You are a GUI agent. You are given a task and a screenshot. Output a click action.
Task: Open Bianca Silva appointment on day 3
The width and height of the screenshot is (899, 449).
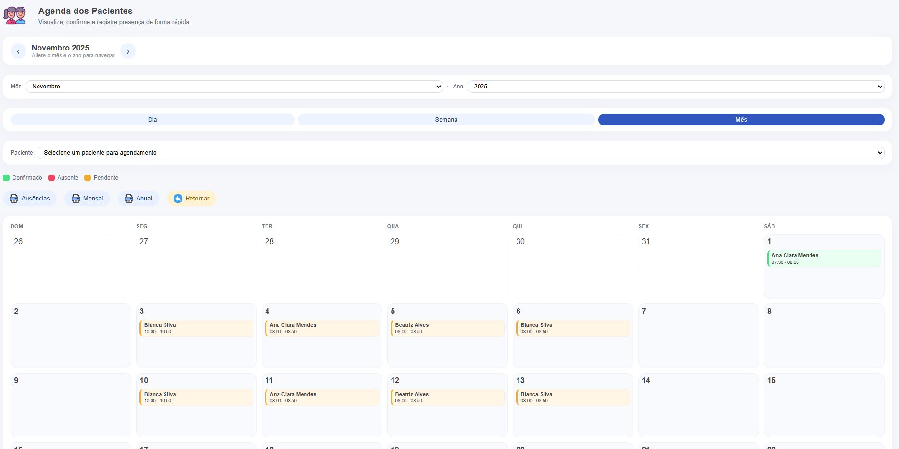[x=196, y=328]
